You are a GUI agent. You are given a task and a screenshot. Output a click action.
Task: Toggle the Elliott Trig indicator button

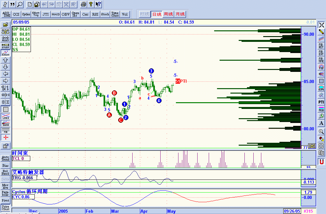click(x=36, y=14)
